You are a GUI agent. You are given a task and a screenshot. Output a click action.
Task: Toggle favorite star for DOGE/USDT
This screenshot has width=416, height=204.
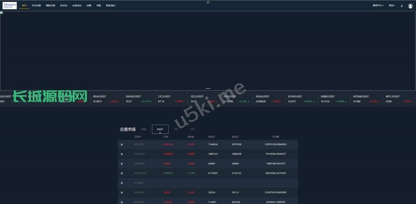[x=121, y=173]
